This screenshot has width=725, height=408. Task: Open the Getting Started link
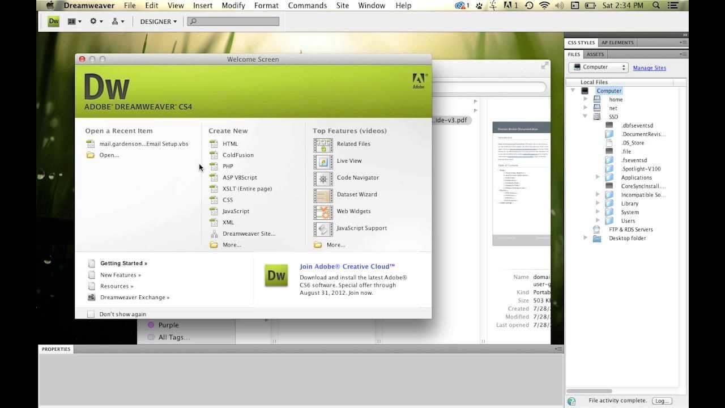point(123,263)
